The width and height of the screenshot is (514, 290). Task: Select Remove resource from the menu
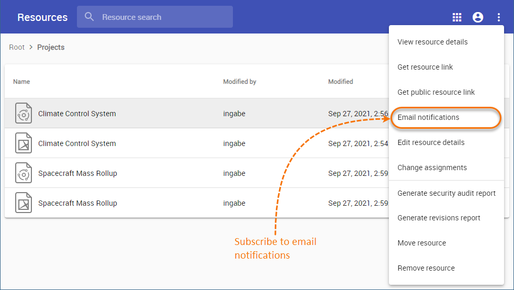point(426,268)
